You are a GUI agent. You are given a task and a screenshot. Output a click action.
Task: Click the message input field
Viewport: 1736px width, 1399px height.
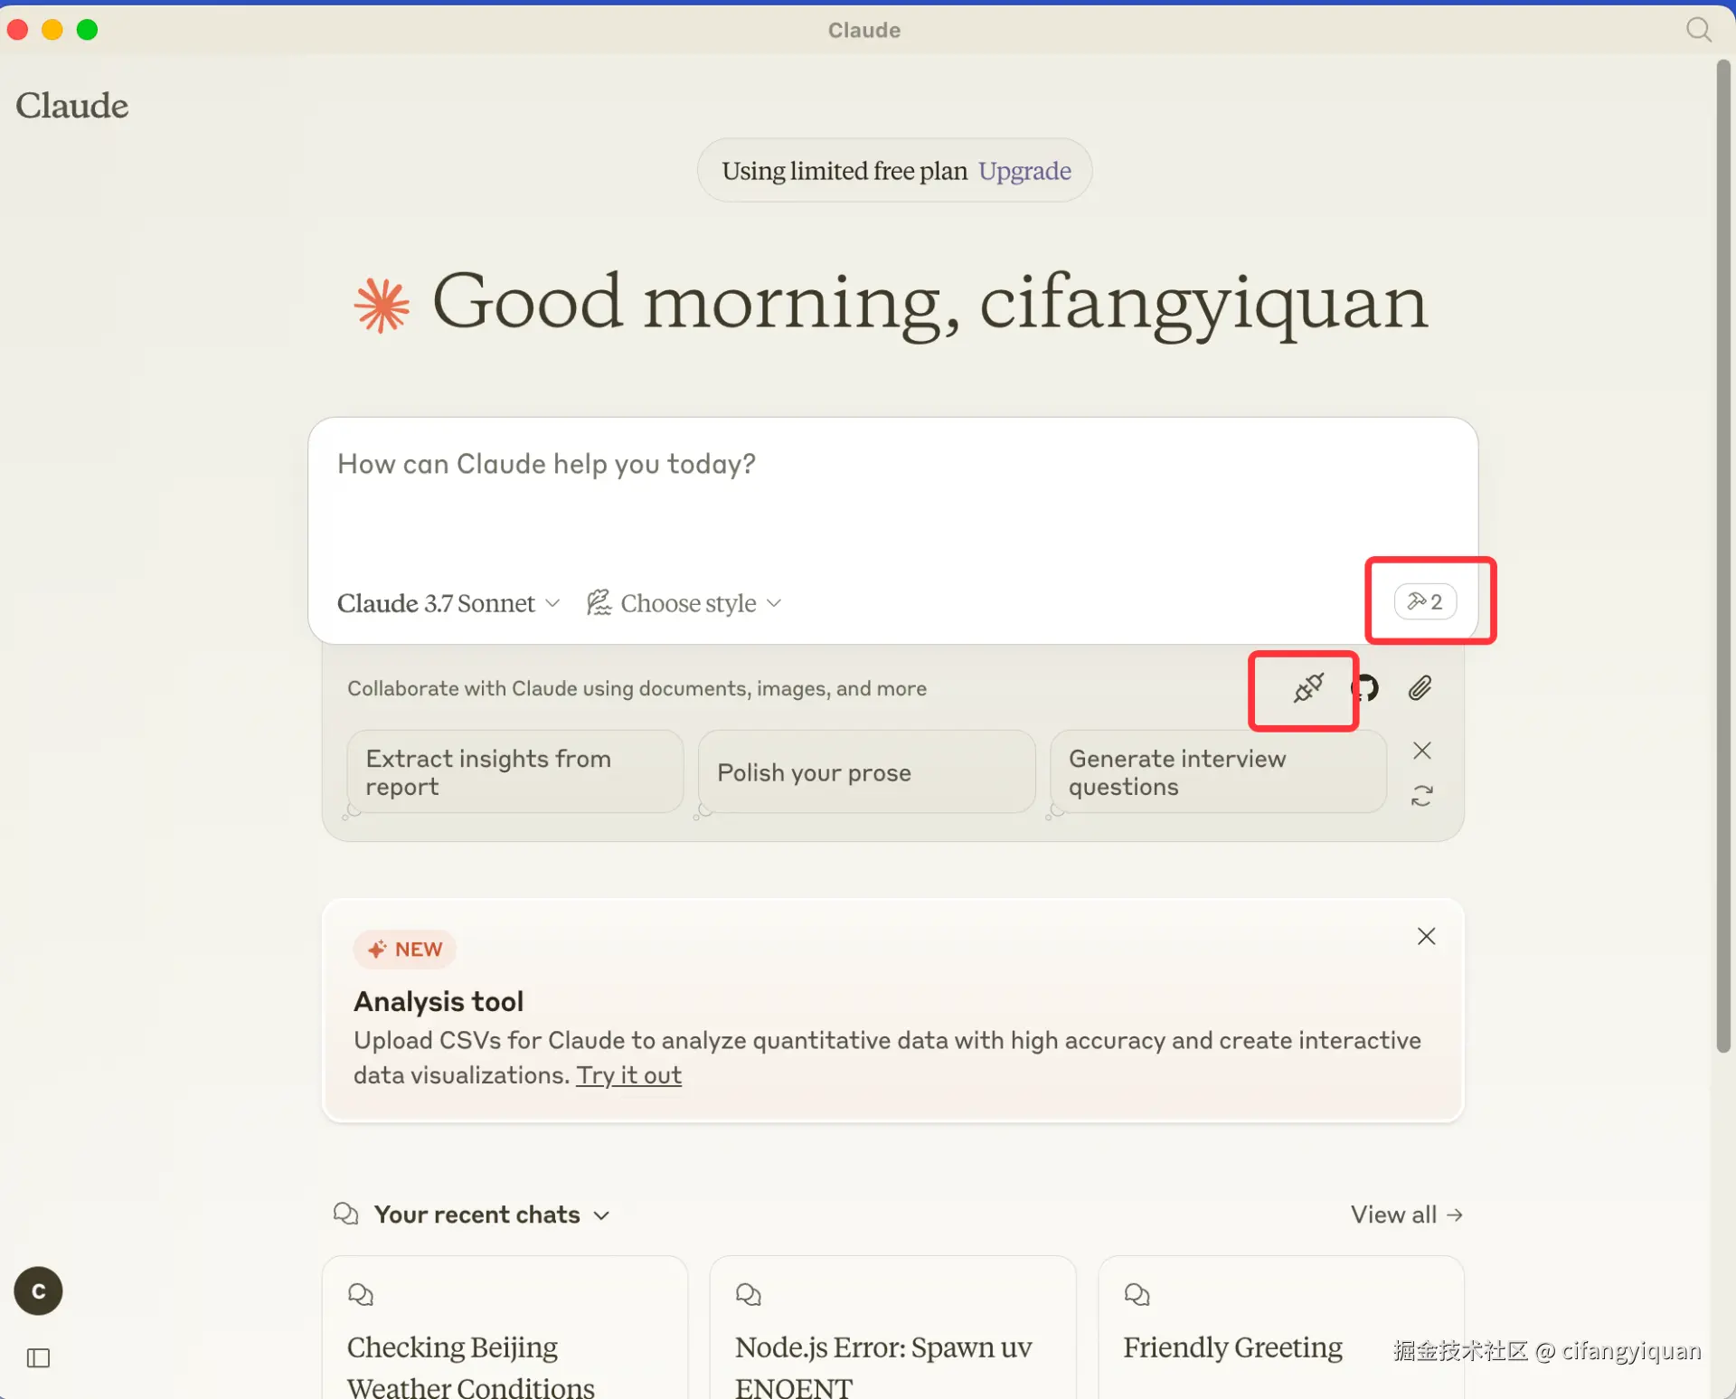891,497
